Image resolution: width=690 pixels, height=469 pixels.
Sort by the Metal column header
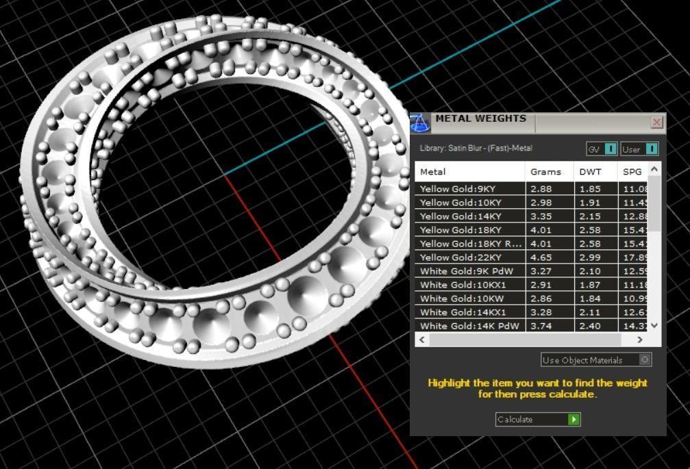(469, 172)
